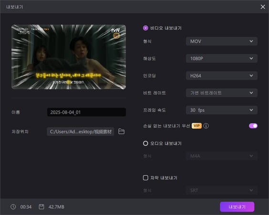Toggle the lossless export priority switch
Image resolution: width=269 pixels, height=215 pixels.
pyautogui.click(x=253, y=126)
